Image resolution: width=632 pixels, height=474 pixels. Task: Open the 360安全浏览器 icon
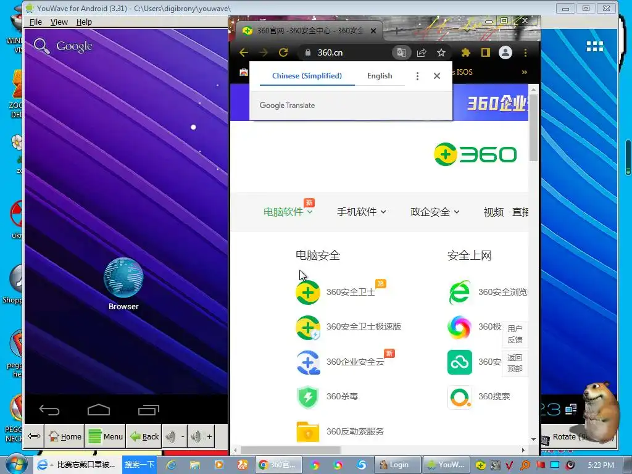459,292
